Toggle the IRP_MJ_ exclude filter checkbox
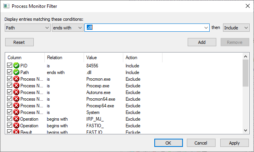254x152 pixels. coord(9,119)
